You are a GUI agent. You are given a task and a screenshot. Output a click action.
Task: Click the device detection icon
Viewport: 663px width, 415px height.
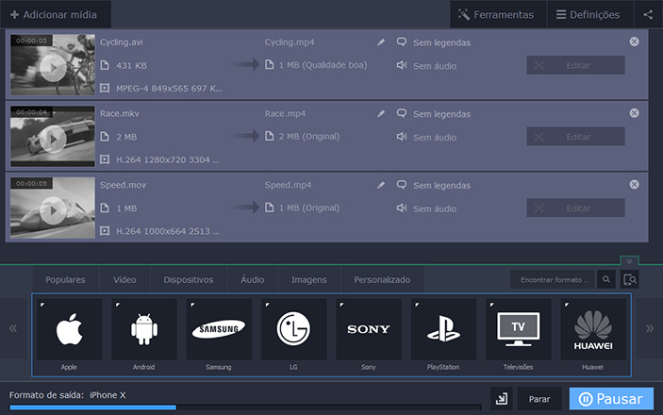pyautogui.click(x=630, y=279)
